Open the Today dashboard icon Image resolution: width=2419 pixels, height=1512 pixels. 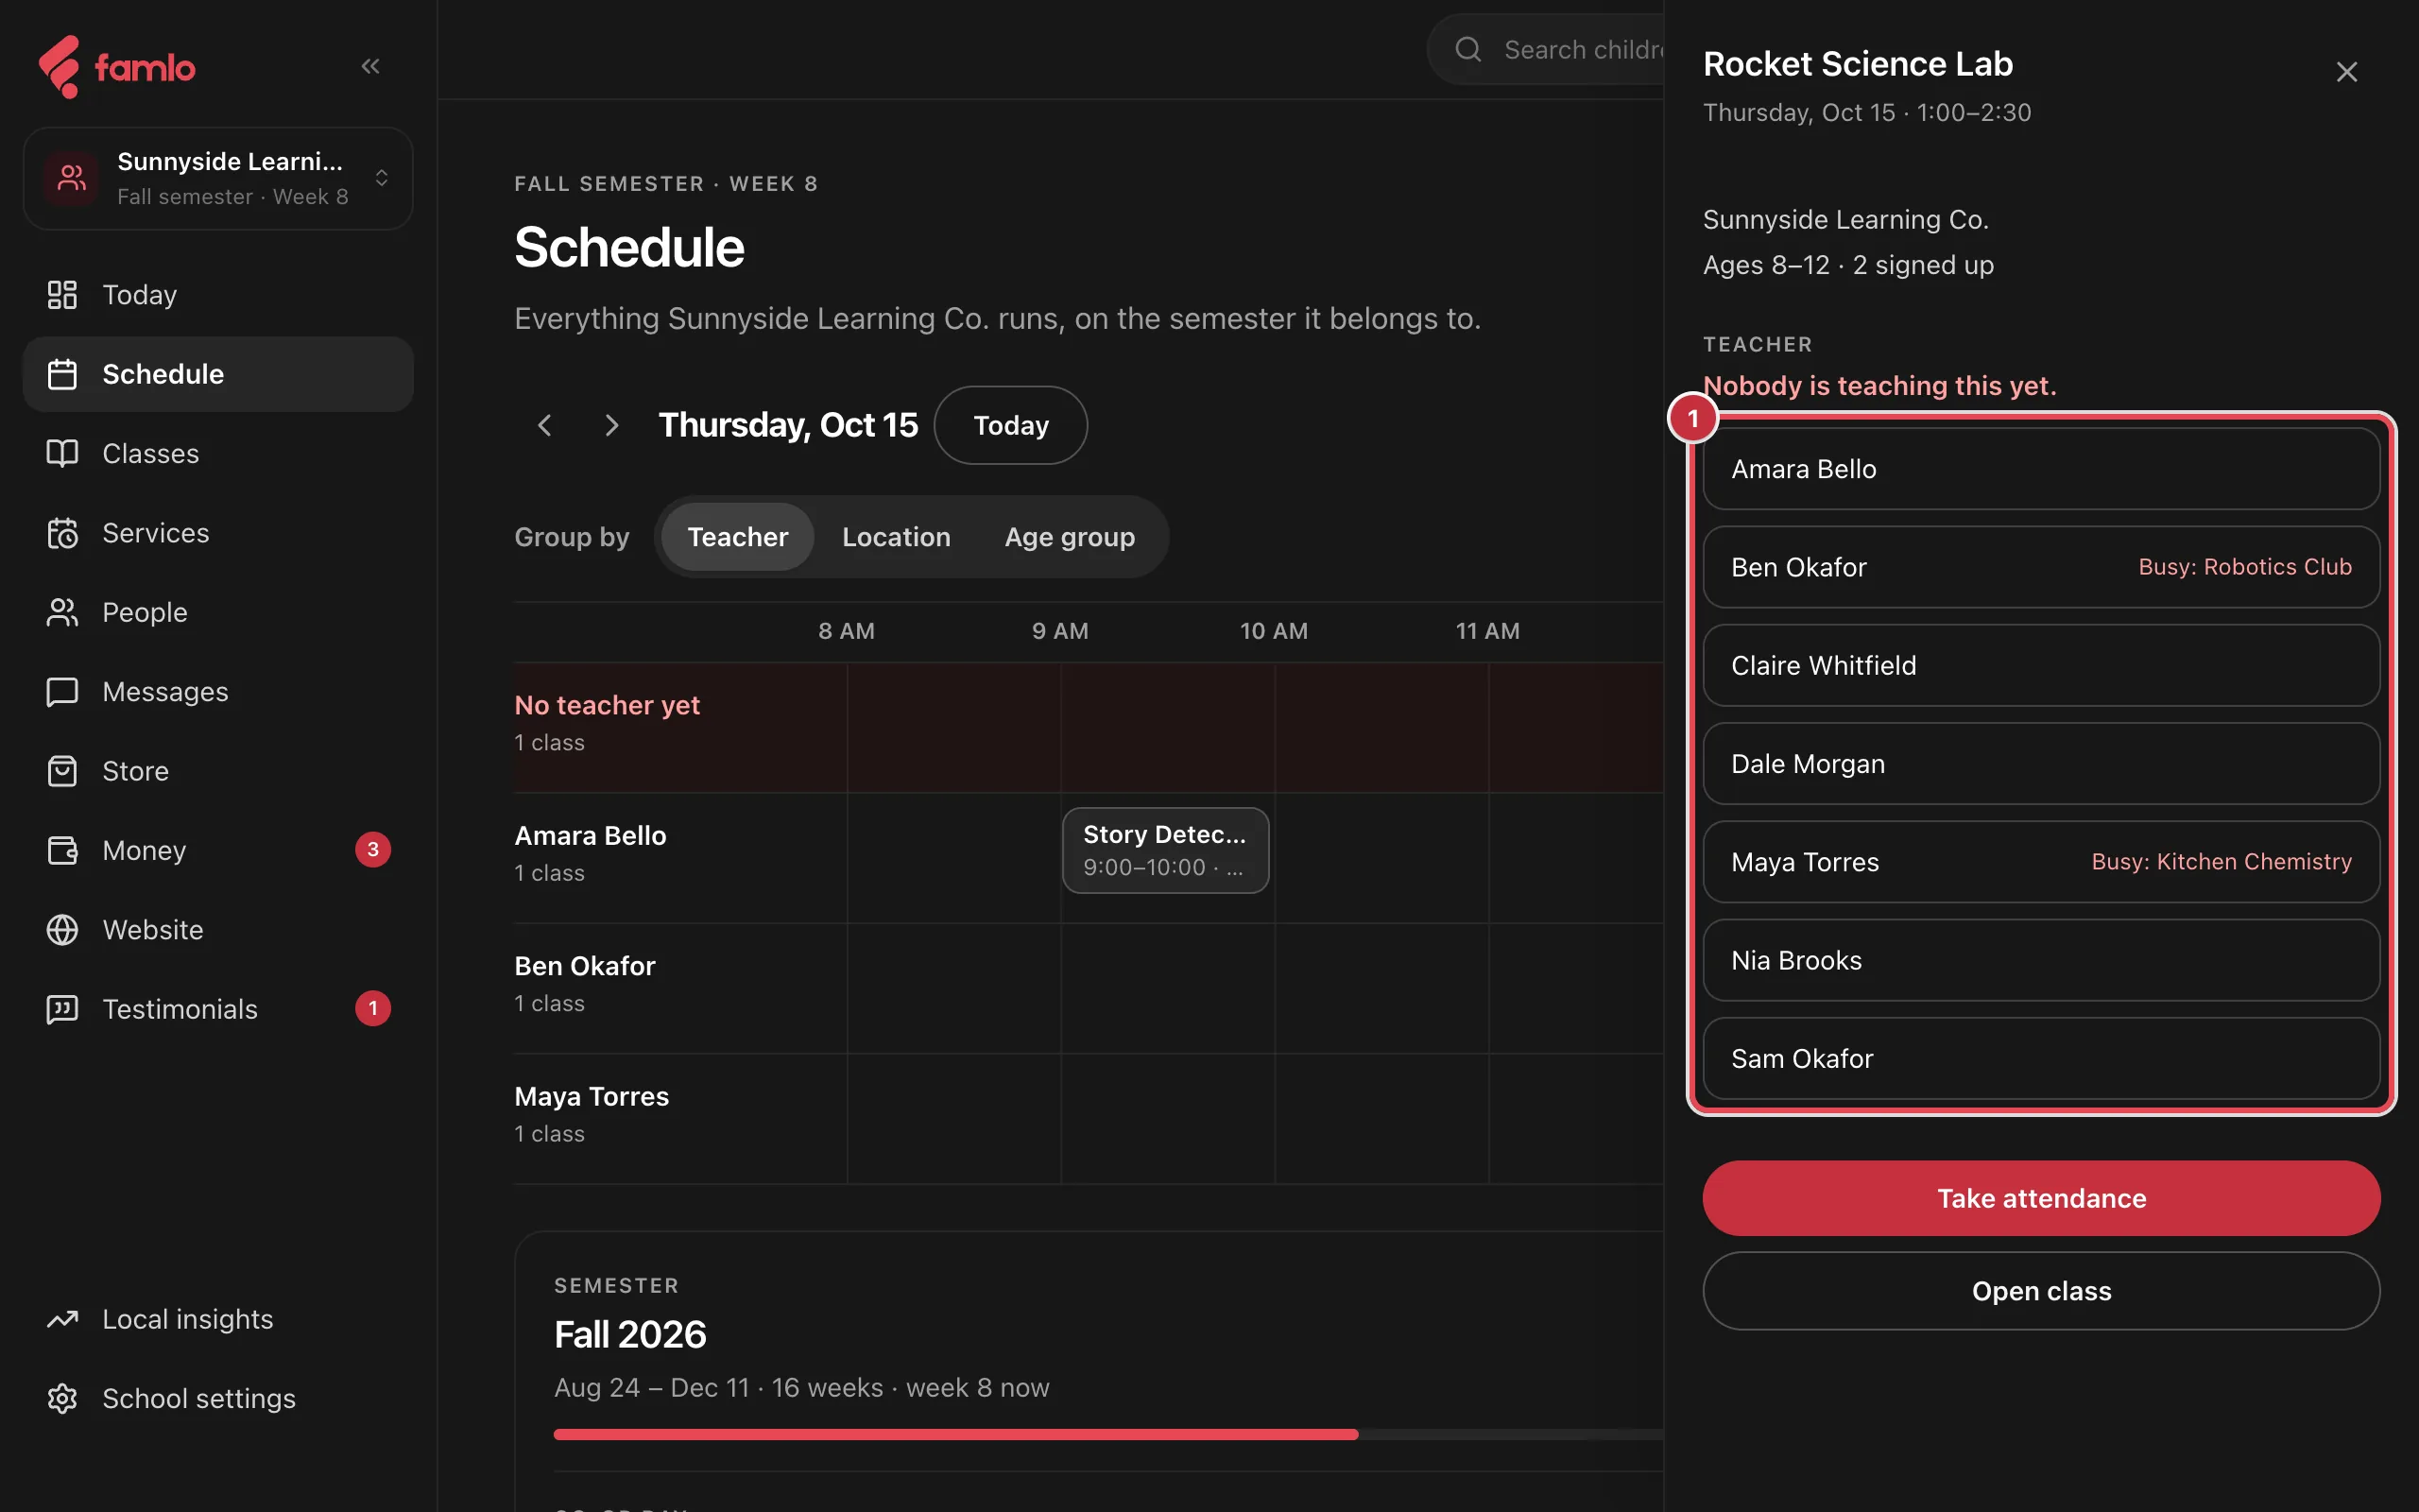(x=62, y=294)
